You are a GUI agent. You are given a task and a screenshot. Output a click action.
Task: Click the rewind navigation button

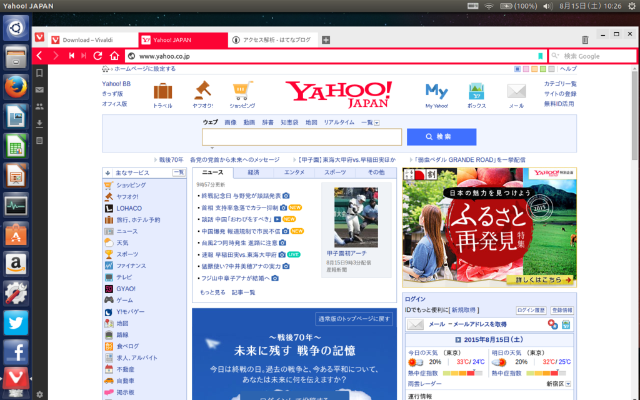tap(72, 56)
